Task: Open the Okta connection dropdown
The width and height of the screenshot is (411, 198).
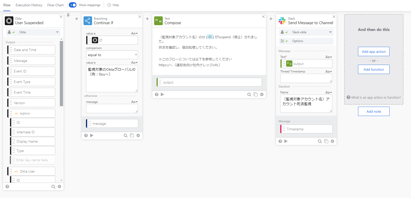Action: [33, 32]
